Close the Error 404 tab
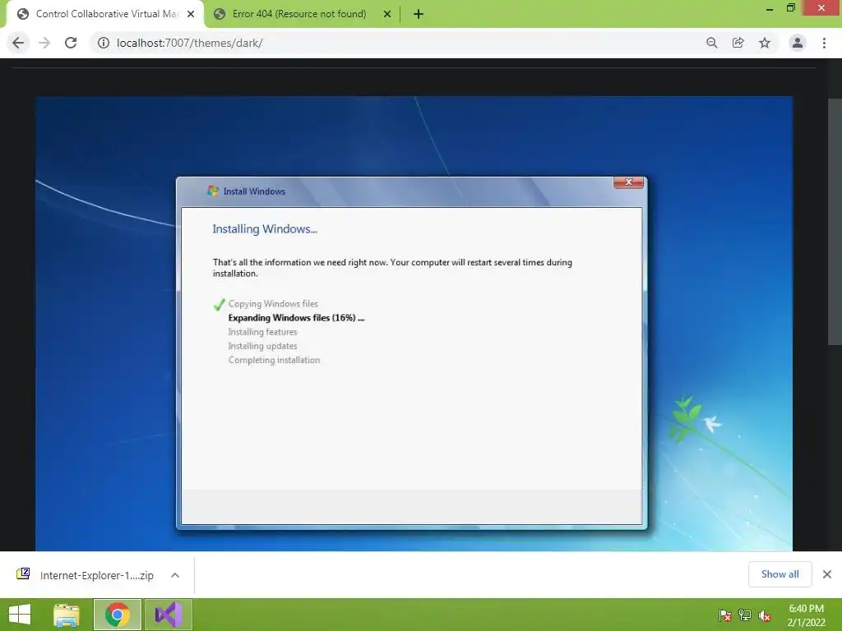 387,15
